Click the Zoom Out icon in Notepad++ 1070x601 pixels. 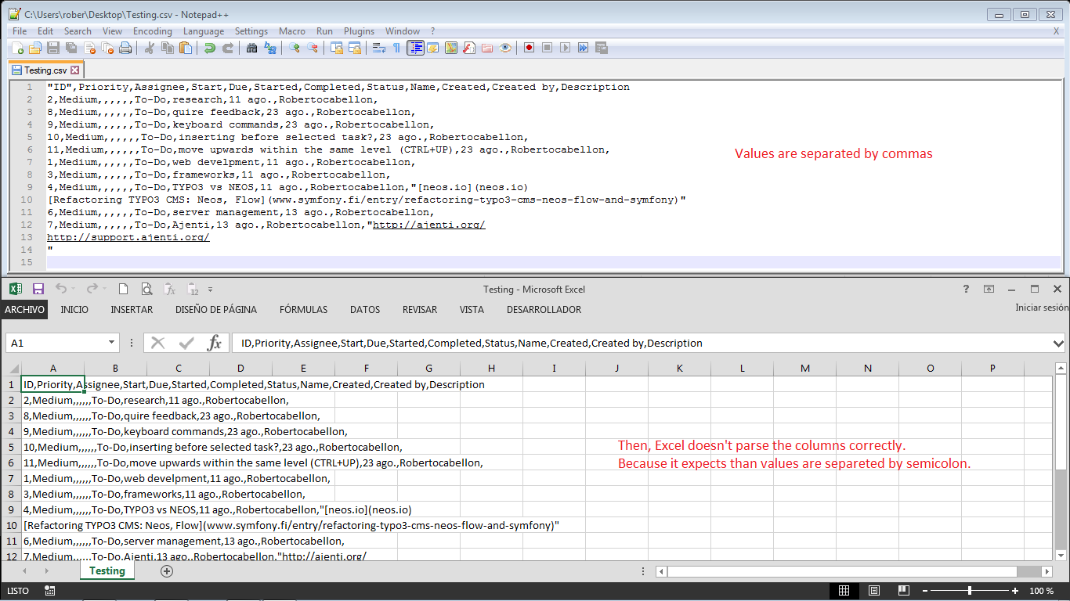pos(313,48)
